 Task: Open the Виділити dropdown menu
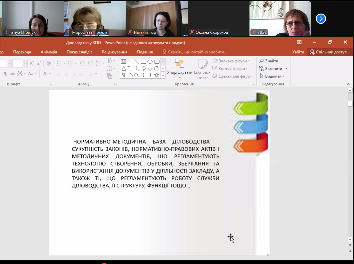pyautogui.click(x=272, y=76)
